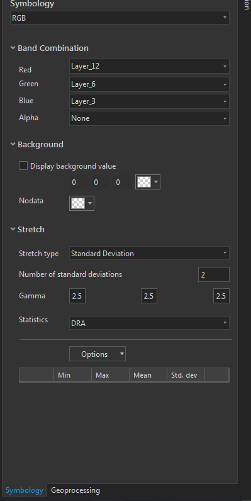Viewport: 251px width, 501px height.
Task: Open the Statistics DRA dropdown
Action: (x=149, y=323)
